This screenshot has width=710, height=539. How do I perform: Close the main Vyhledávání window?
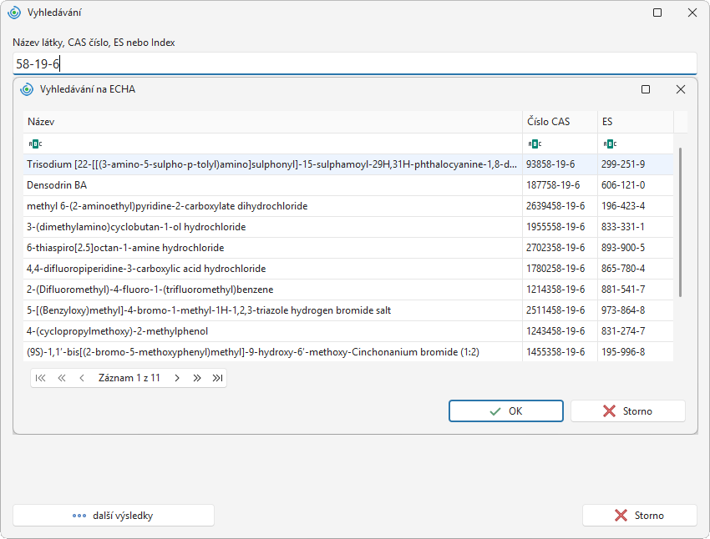[692, 13]
